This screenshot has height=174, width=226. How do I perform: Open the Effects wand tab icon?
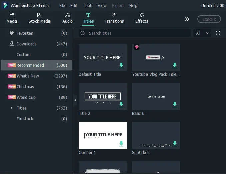pos(142,15)
